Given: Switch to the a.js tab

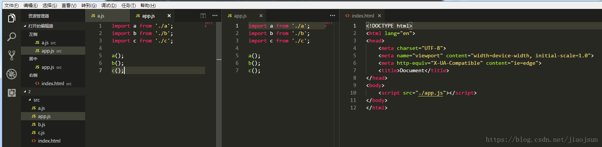Looking at the screenshot, I should pos(108,16).
